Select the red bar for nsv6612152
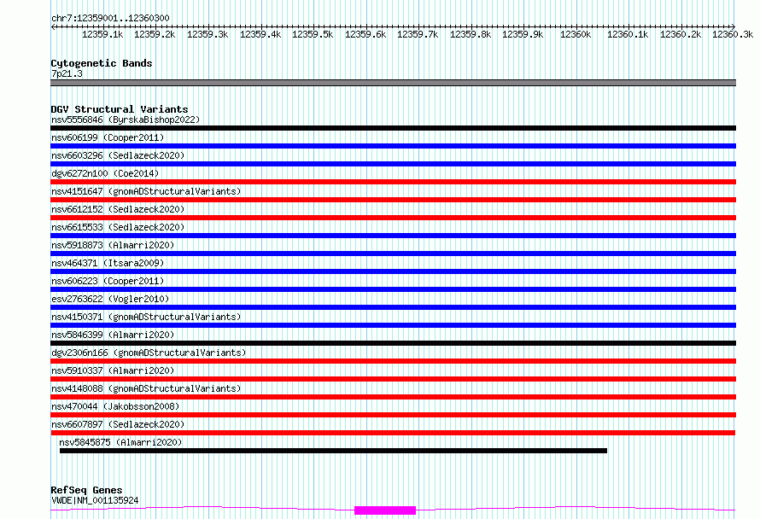760x519 pixels. click(x=393, y=218)
